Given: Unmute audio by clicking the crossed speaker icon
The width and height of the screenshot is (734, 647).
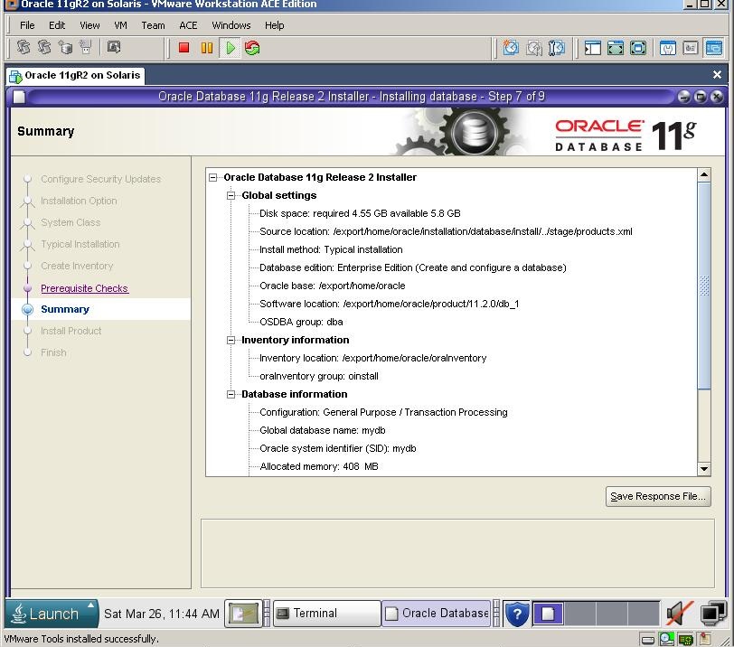Looking at the screenshot, I should pyautogui.click(x=678, y=614).
